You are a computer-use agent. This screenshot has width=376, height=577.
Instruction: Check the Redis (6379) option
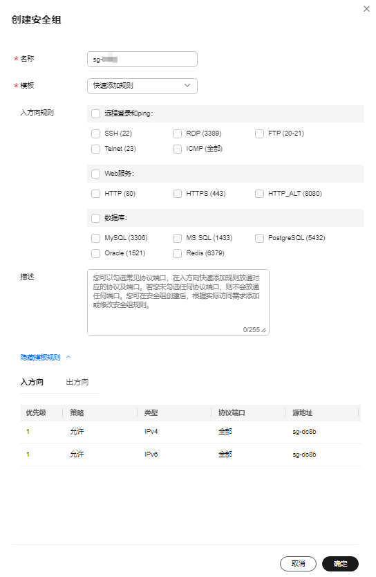(177, 253)
